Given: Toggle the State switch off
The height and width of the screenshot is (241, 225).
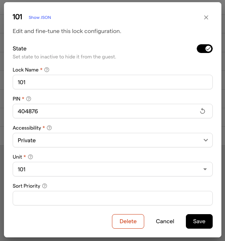Looking at the screenshot, I should 205,49.
